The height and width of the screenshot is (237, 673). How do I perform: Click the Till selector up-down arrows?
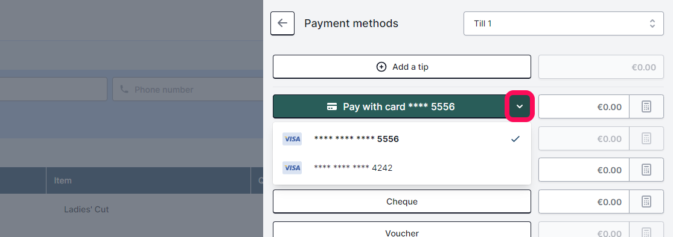pyautogui.click(x=652, y=23)
